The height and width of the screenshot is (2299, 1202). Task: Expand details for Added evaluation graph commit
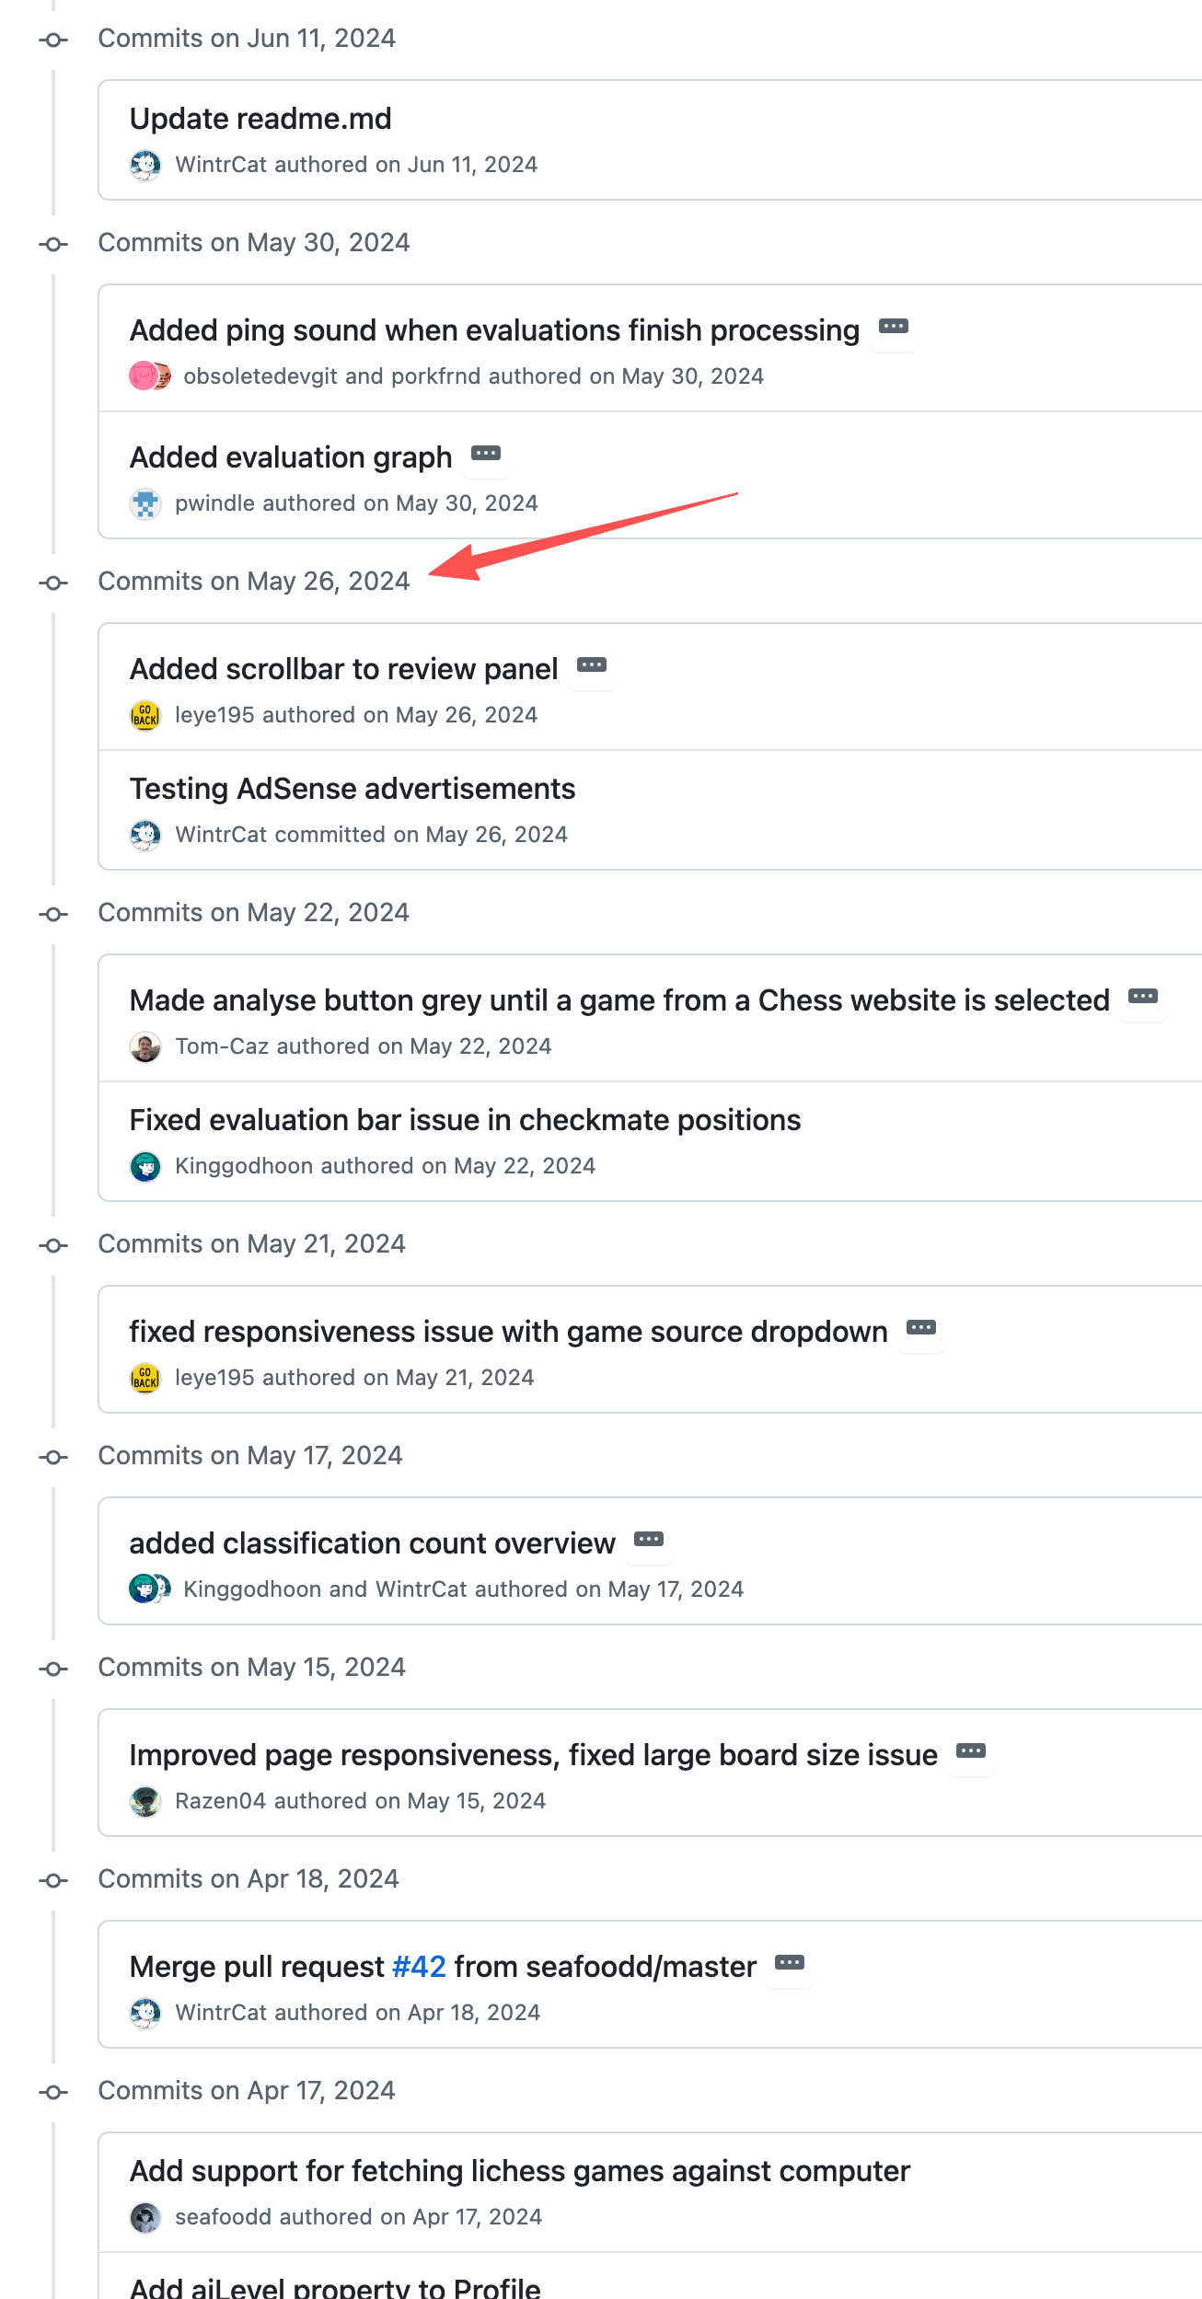point(486,454)
